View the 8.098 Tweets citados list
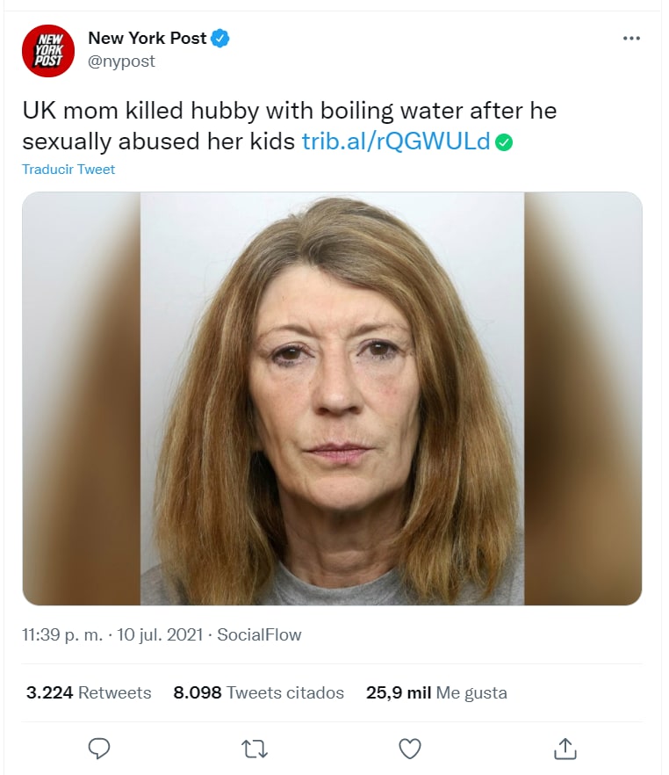The width and height of the screenshot is (669, 775). tap(259, 692)
